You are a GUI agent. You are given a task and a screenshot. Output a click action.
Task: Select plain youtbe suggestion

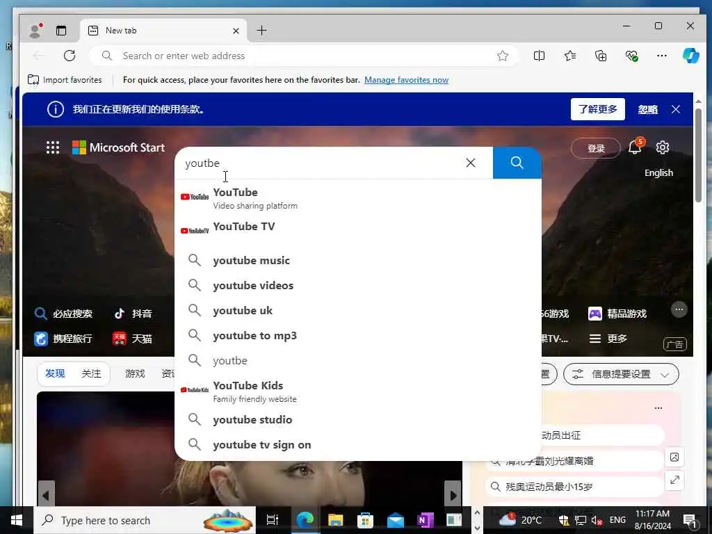click(358, 360)
